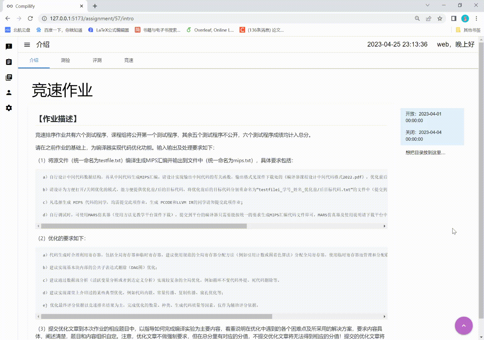The image size is (484, 340).
Task: Select the clipboard assignments icon in sidebar
Action: (x=8, y=62)
